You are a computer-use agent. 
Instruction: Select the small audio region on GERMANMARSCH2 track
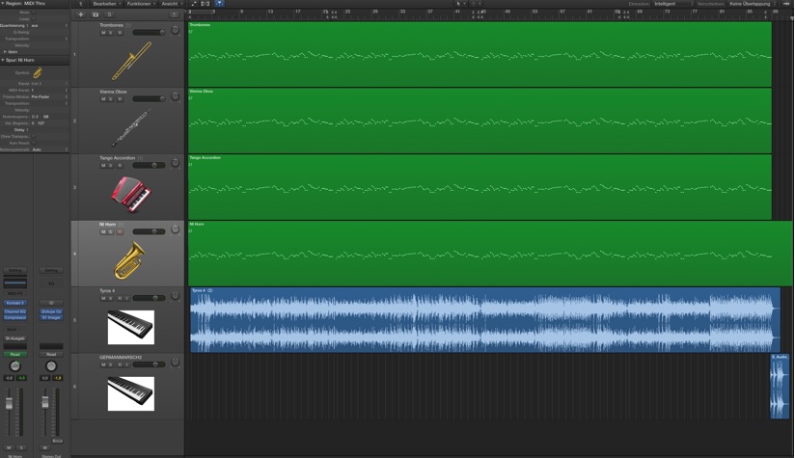[x=780, y=387]
